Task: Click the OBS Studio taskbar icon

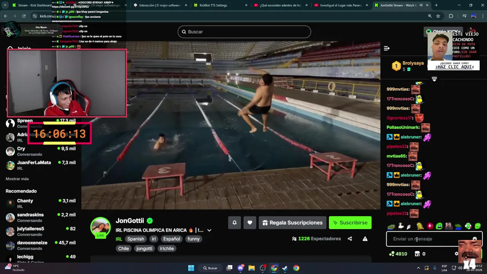Action: click(263, 268)
